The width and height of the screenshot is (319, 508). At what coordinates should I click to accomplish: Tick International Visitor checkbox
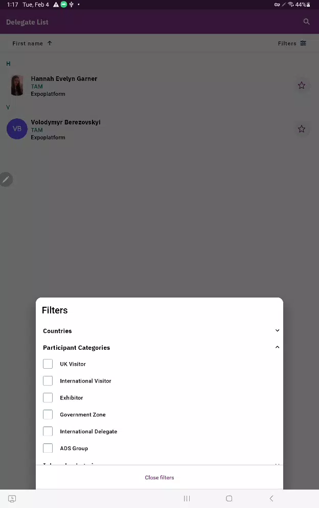[x=48, y=380]
